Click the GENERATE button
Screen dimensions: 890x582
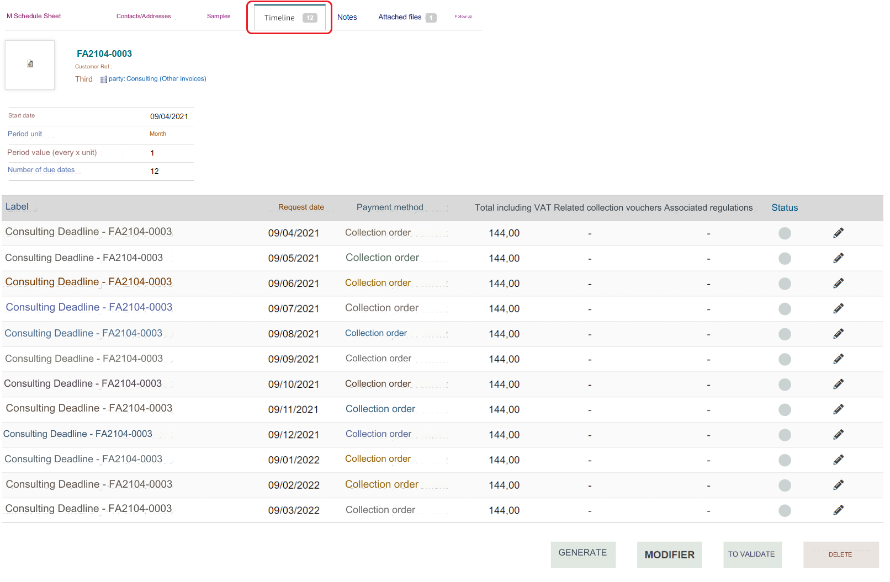(x=583, y=554)
